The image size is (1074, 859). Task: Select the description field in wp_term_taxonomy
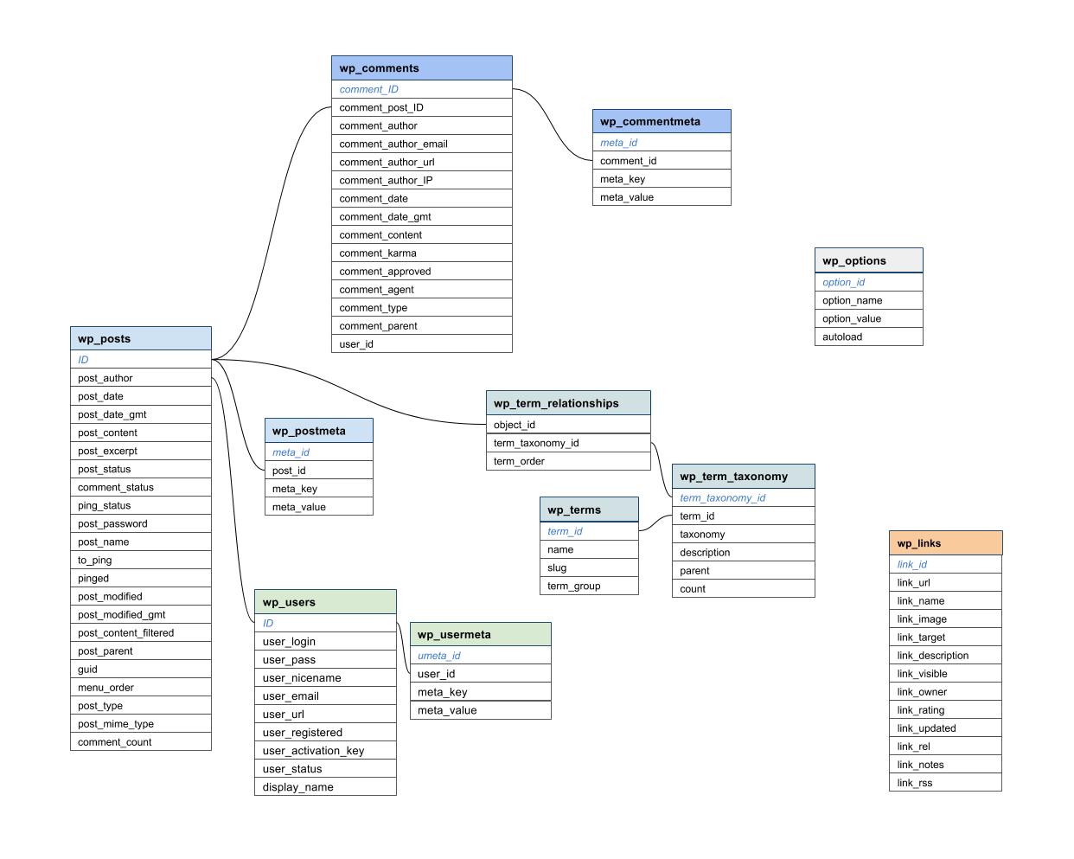pos(744,552)
